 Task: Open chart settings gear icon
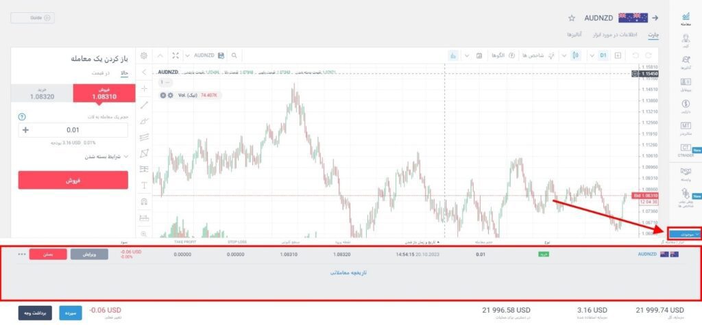click(144, 55)
